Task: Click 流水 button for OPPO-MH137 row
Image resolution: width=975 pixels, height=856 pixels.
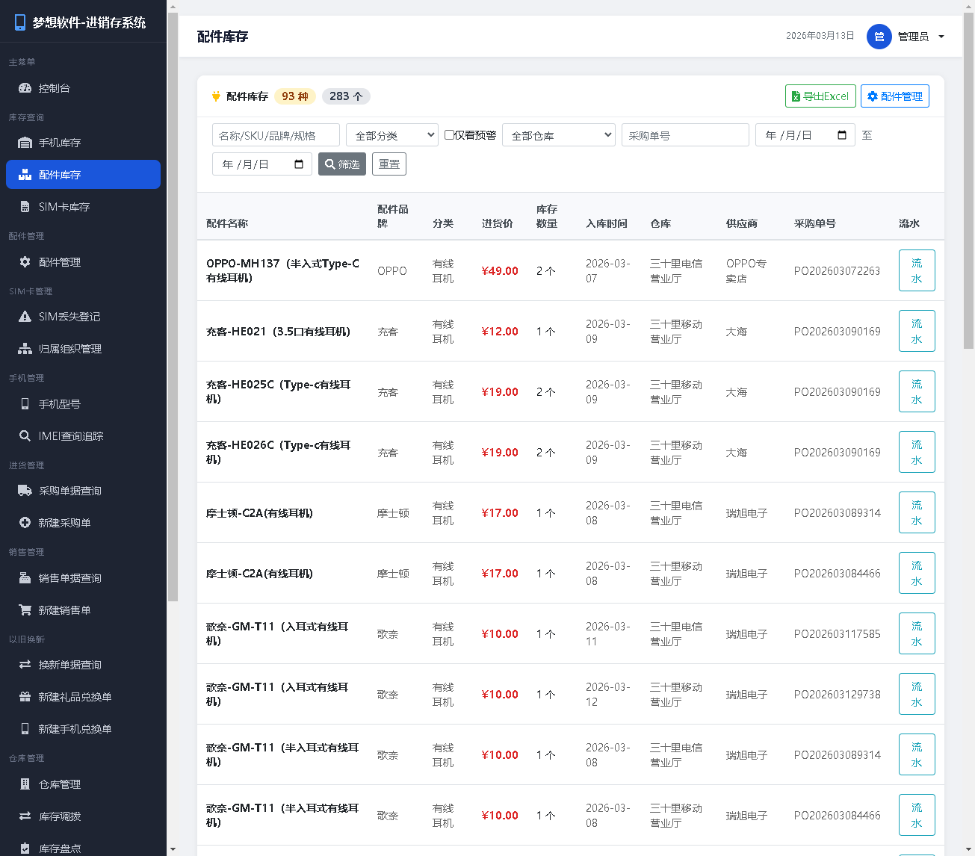Action: [916, 270]
